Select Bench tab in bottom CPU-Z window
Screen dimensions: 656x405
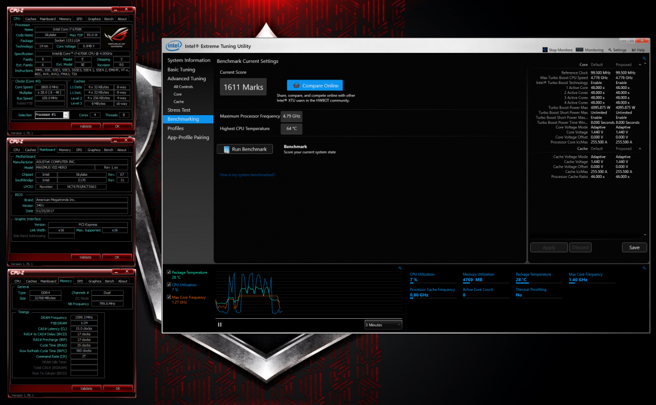pyautogui.click(x=109, y=281)
